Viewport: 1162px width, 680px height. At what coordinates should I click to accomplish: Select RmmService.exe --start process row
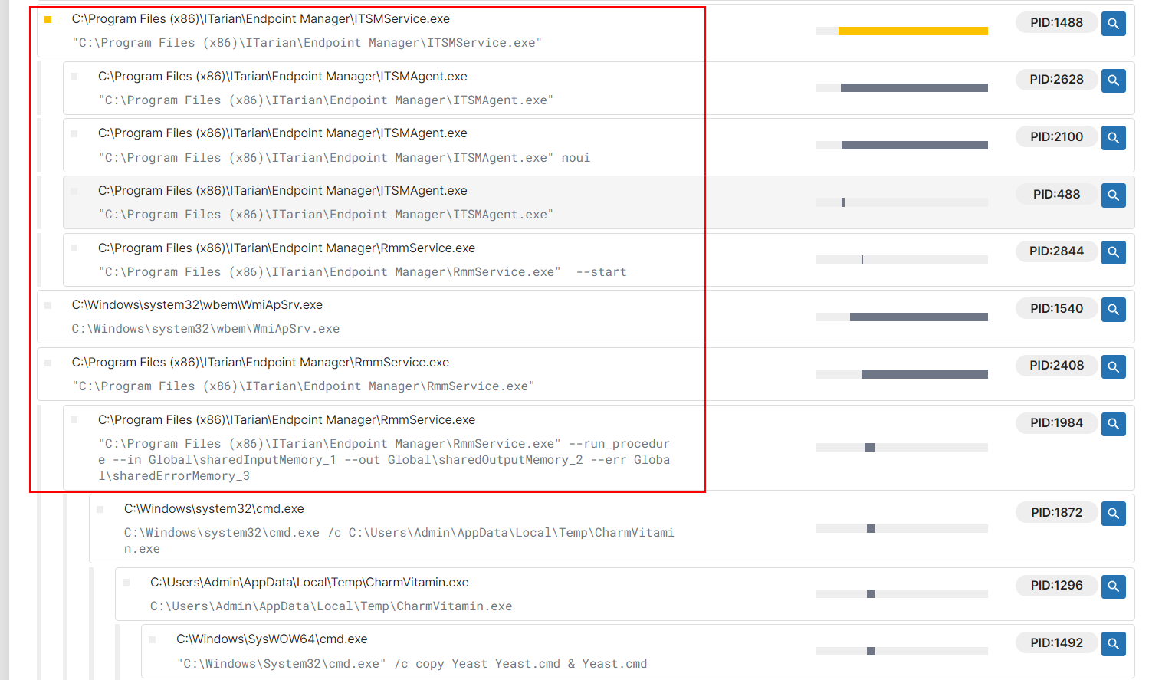click(x=599, y=260)
